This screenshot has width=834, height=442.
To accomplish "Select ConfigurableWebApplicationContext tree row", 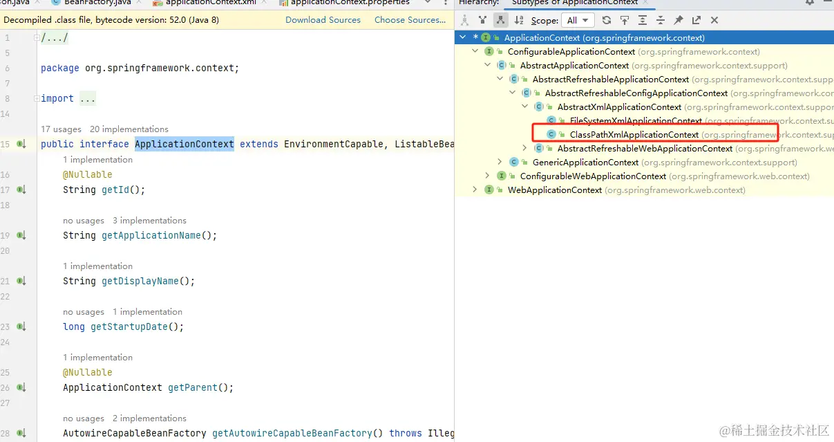I will point(644,176).
